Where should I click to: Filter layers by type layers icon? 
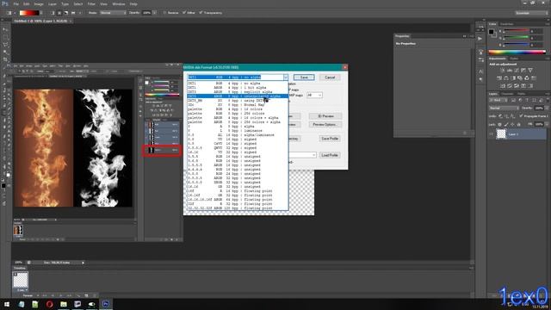[527, 101]
